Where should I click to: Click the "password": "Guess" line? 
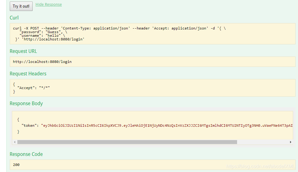click(43, 32)
